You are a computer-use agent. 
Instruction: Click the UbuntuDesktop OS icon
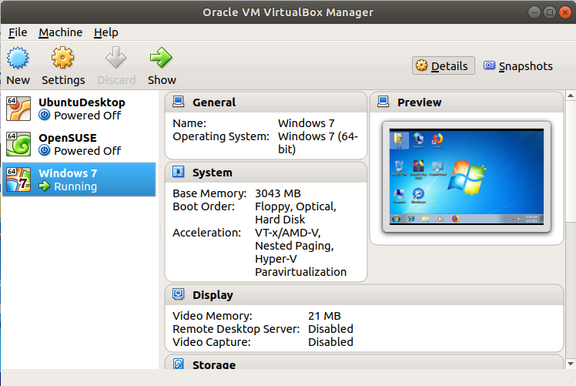pyautogui.click(x=18, y=109)
